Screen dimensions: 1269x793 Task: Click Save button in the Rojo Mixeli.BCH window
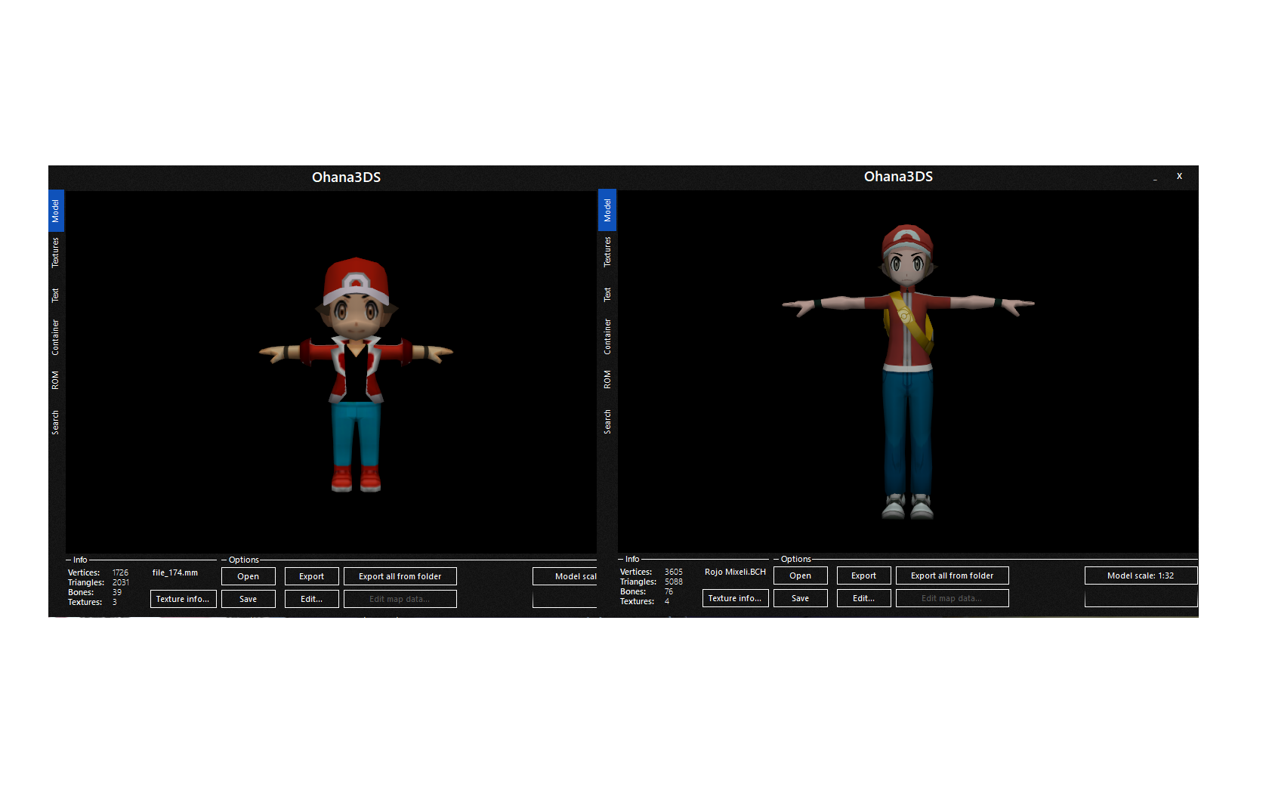(x=801, y=598)
